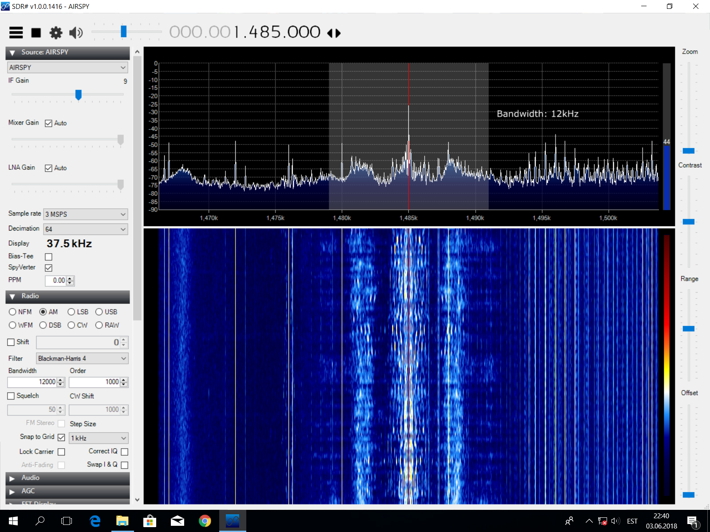Open File Explorer from the taskbar

[x=122, y=521]
